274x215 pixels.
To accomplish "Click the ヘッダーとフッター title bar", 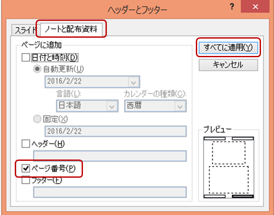I will click(x=130, y=7).
